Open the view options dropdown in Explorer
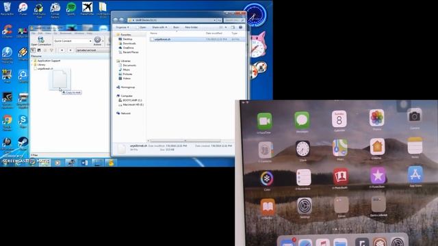Screen dimensions: 438x246 coord(226,27)
